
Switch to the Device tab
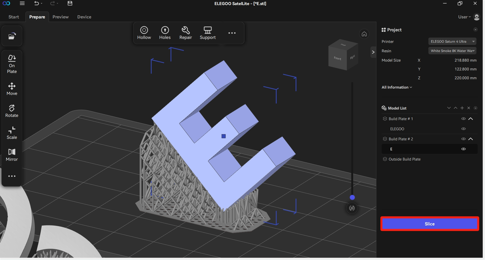[x=84, y=17]
